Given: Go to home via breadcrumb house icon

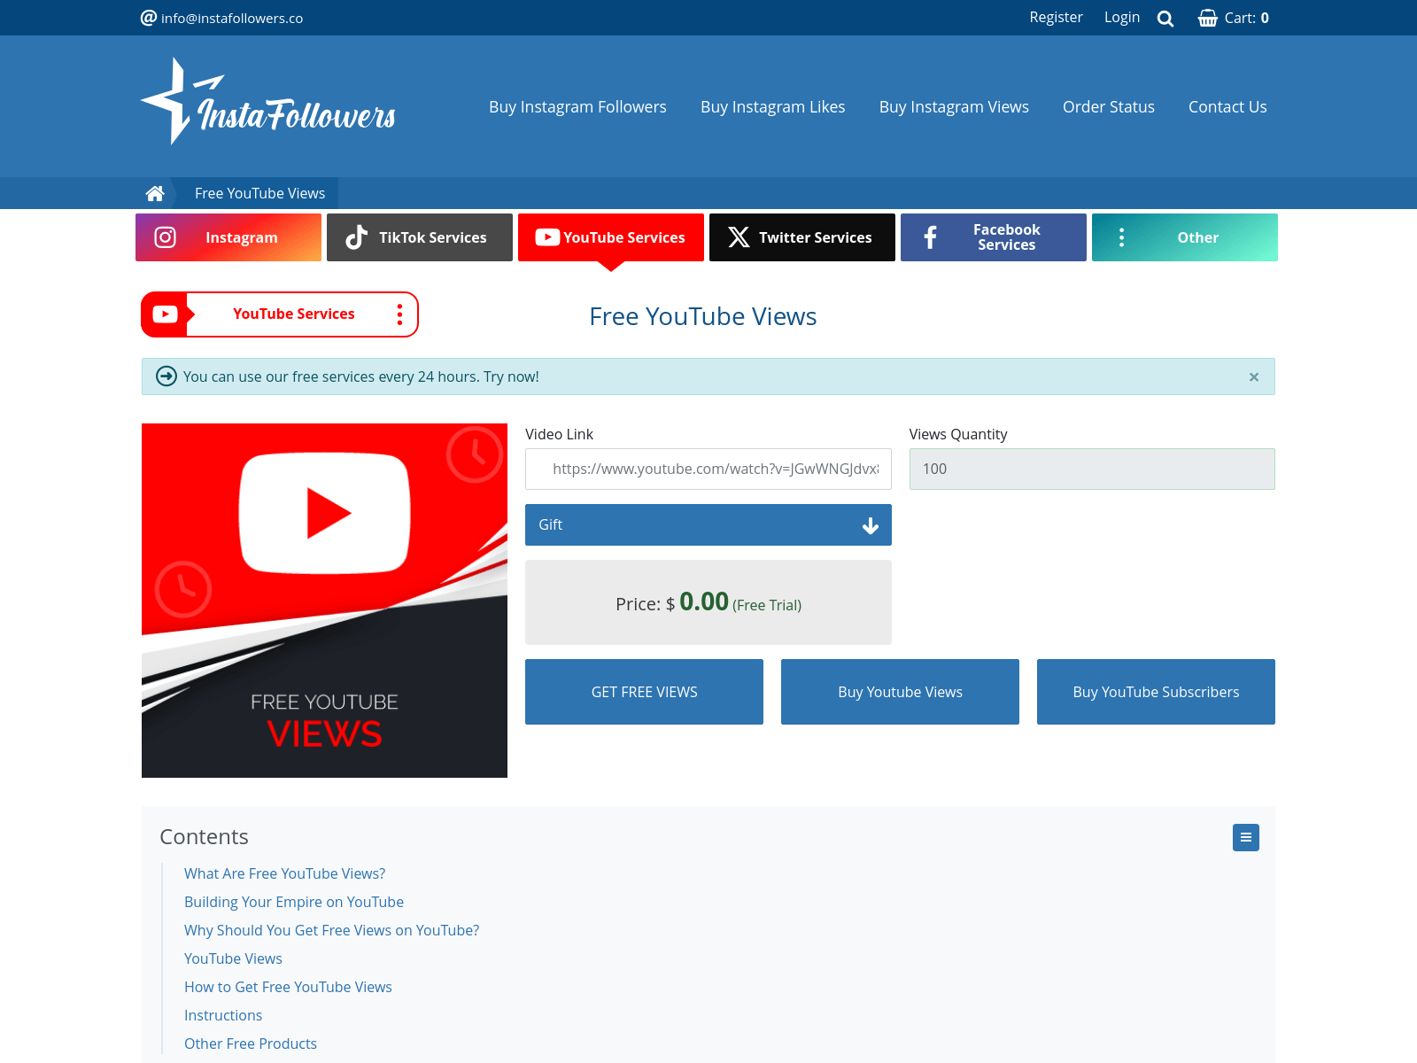Looking at the screenshot, I should [x=155, y=193].
